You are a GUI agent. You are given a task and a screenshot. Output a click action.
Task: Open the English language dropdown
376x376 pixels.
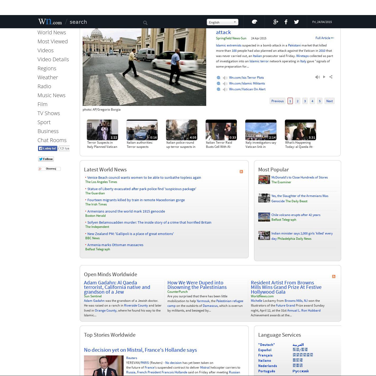click(222, 22)
